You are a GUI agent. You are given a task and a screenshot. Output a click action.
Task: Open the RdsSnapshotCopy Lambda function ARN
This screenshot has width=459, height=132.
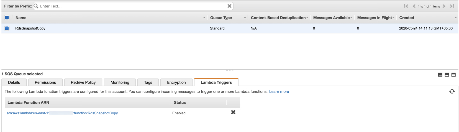[62, 113]
